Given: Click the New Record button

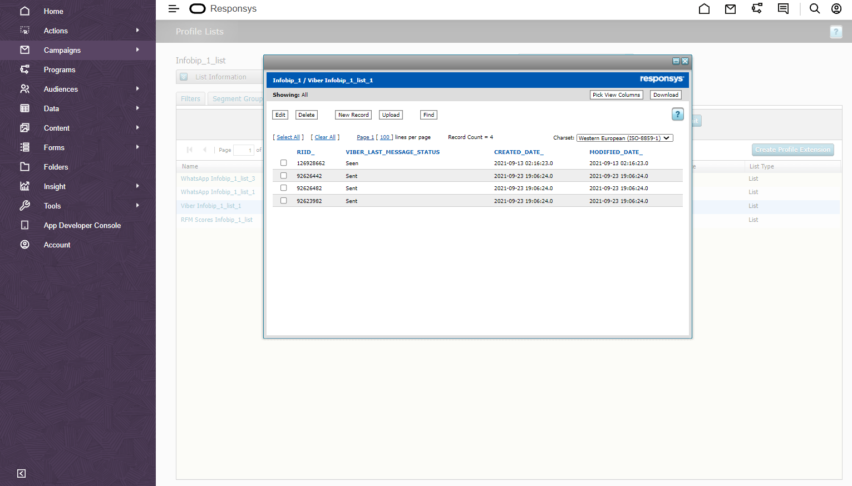Looking at the screenshot, I should click(353, 115).
